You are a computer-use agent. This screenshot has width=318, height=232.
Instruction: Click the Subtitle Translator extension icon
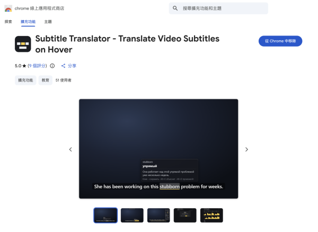point(23,44)
